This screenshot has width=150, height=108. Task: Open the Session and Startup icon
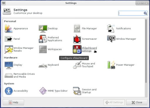(77, 91)
